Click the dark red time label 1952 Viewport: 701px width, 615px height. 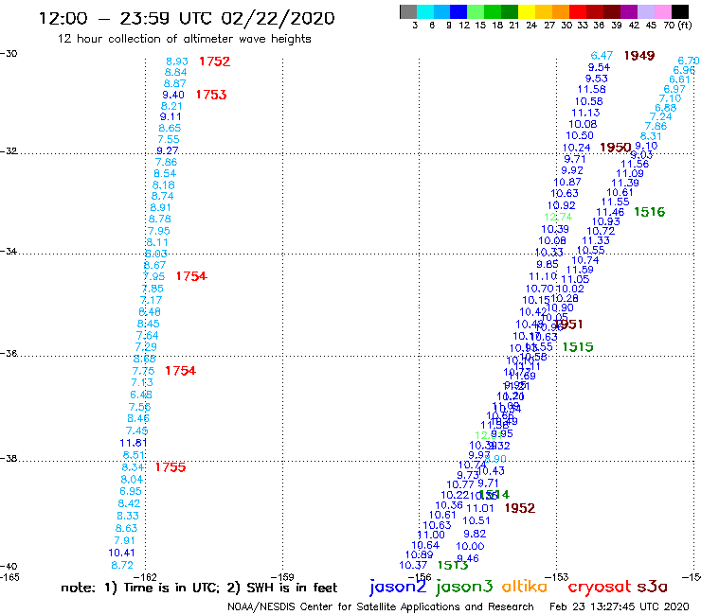pos(520,508)
